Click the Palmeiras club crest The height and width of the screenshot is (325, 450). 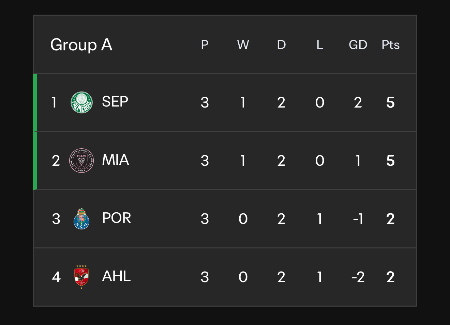point(81,102)
